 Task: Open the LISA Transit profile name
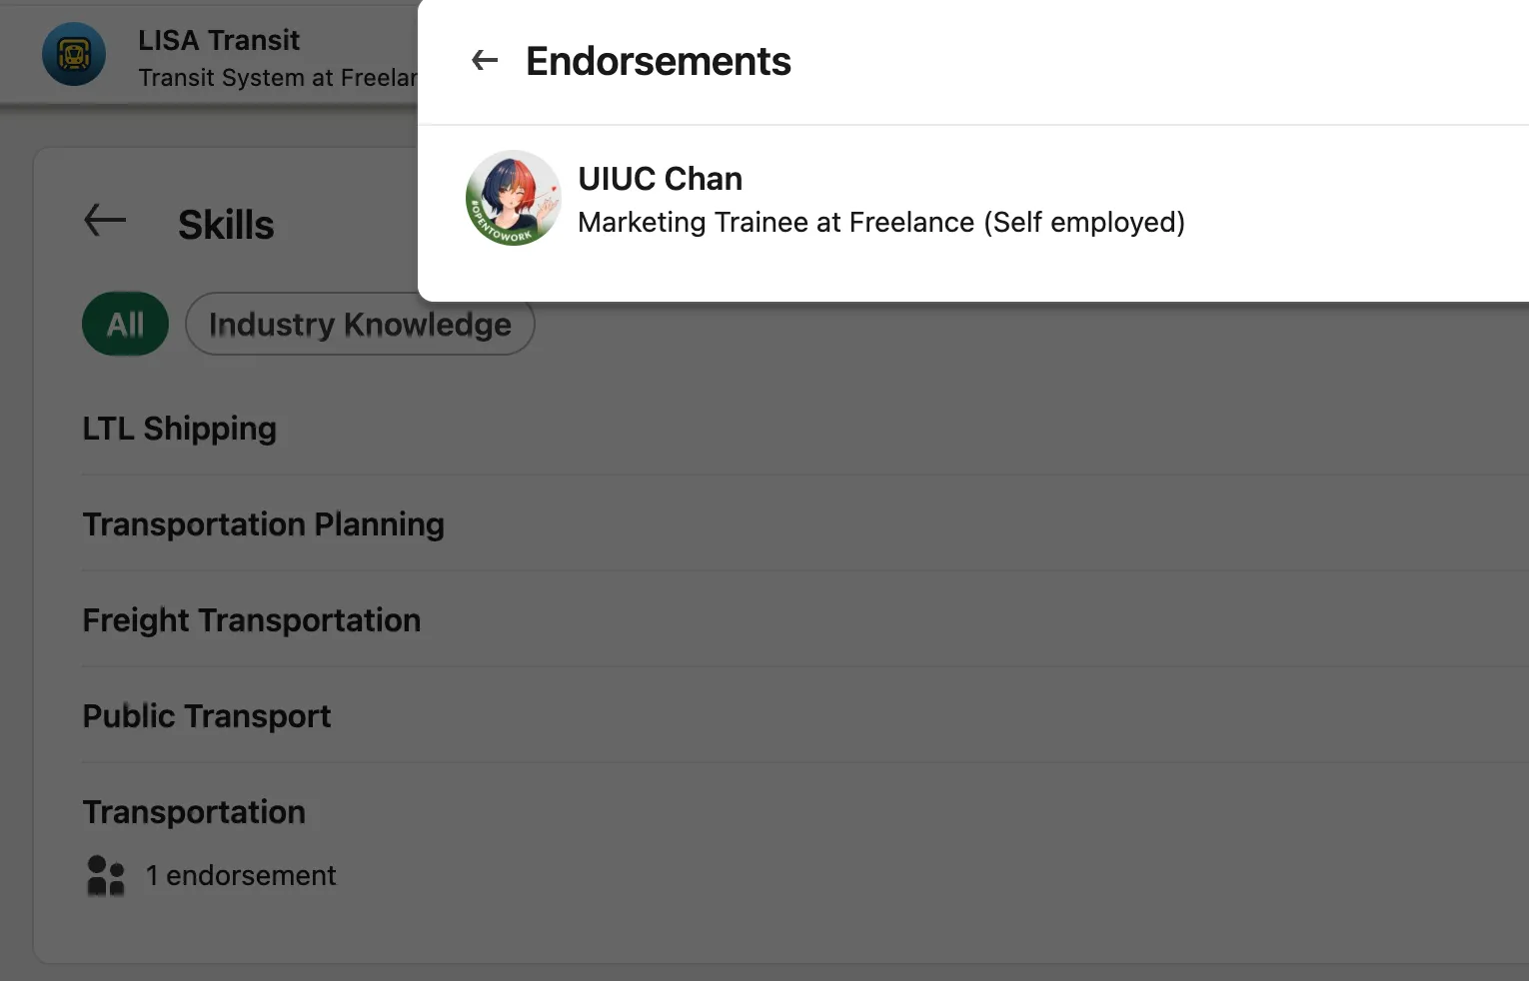[219, 40]
